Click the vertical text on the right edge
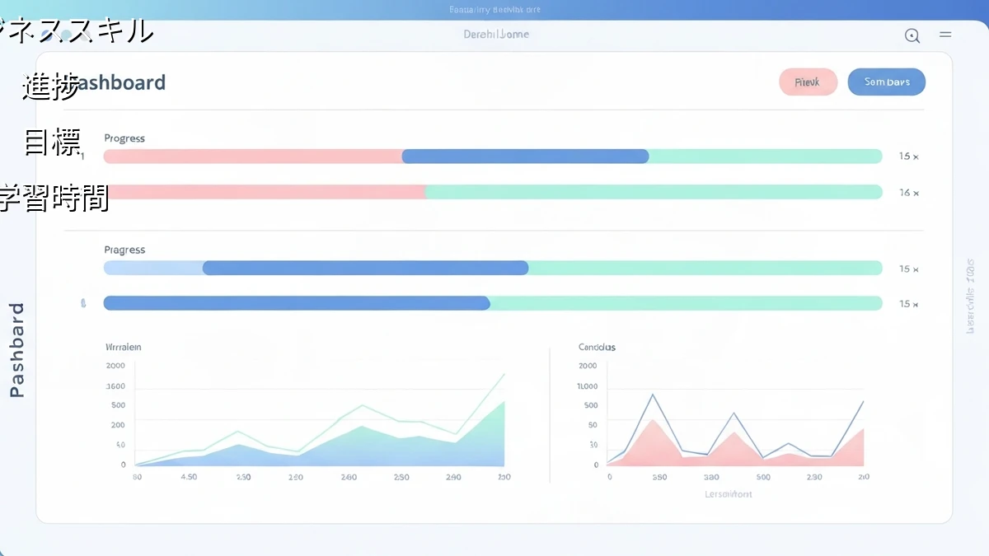 pyautogui.click(x=970, y=297)
